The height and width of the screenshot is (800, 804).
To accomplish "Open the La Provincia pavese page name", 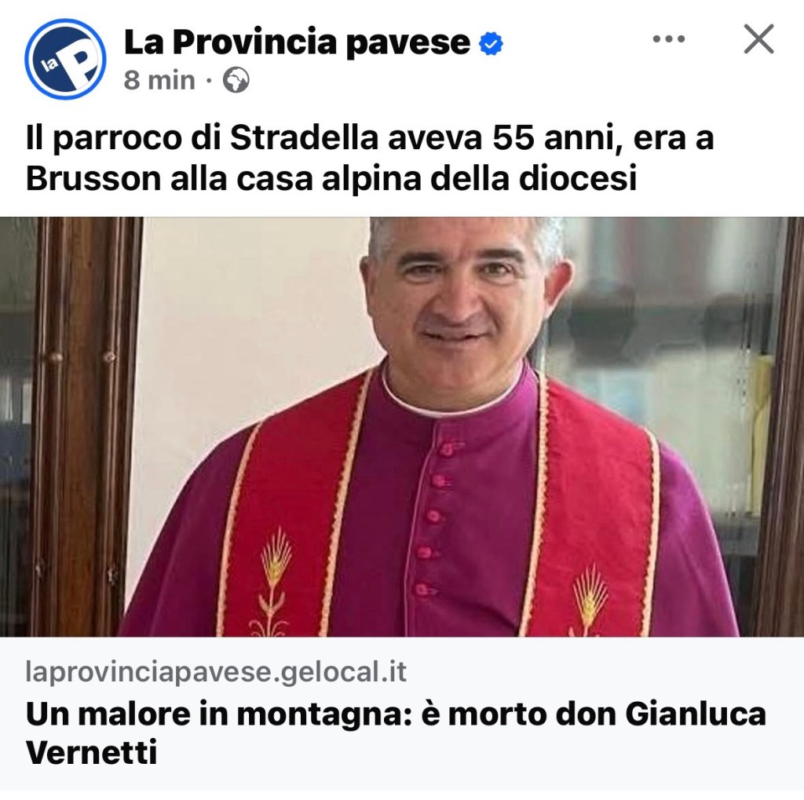I will click(x=297, y=42).
